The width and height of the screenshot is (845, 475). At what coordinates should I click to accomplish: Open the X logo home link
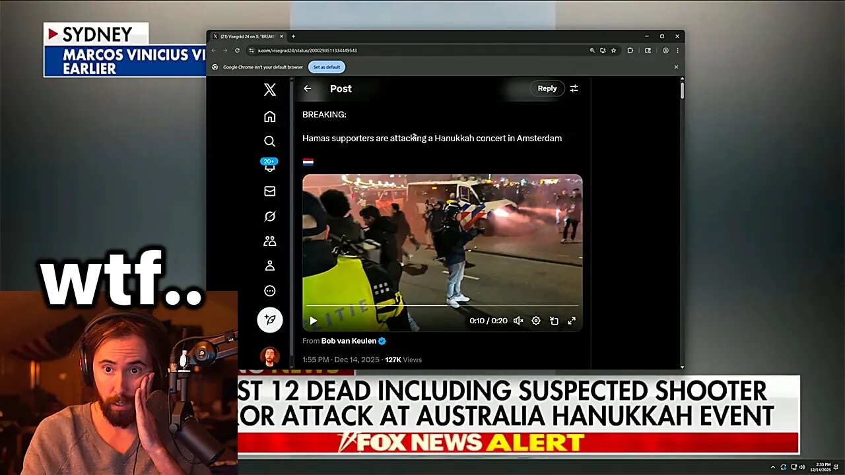click(x=269, y=90)
